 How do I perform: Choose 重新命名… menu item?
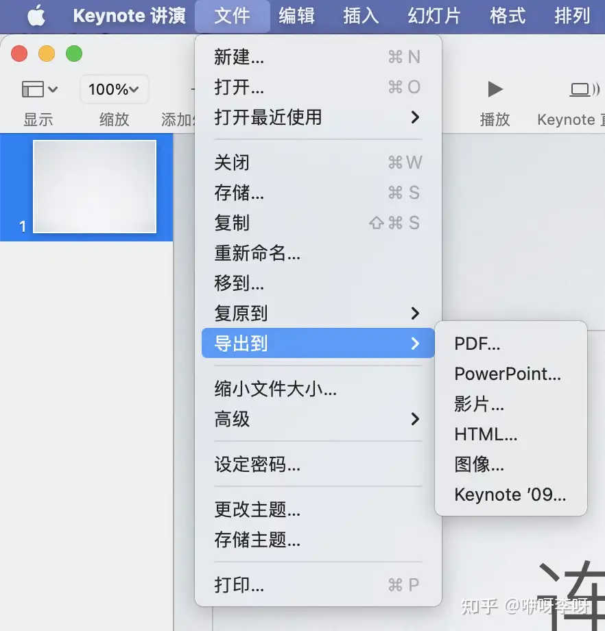tap(318, 252)
